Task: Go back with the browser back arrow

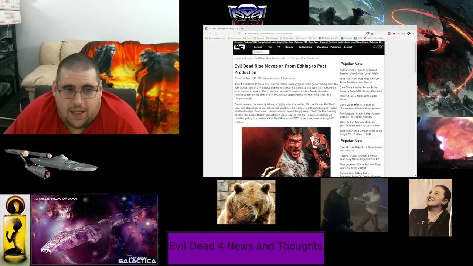Action: [207, 33]
